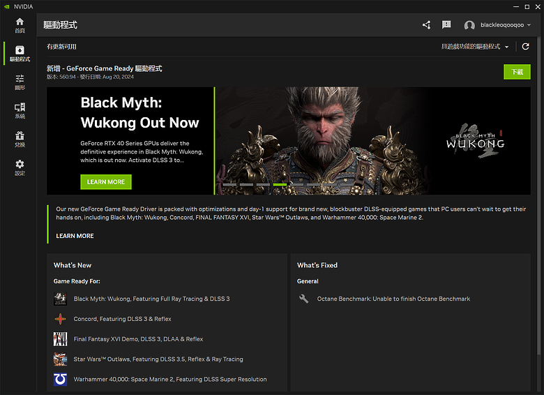Click the Black Myth Wukong banner image
Screen dimensions: 544x395
coord(373,140)
